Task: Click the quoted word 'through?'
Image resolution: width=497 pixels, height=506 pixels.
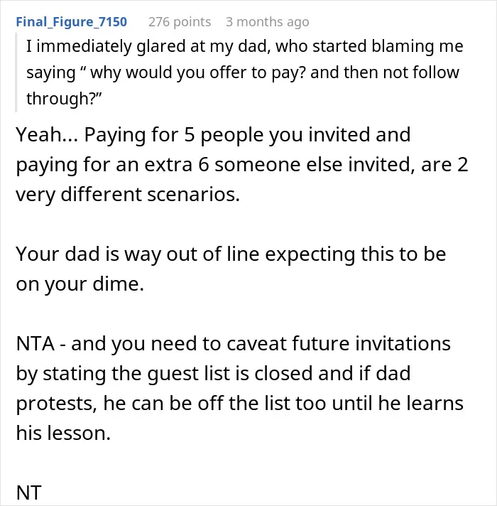Action: point(64,99)
